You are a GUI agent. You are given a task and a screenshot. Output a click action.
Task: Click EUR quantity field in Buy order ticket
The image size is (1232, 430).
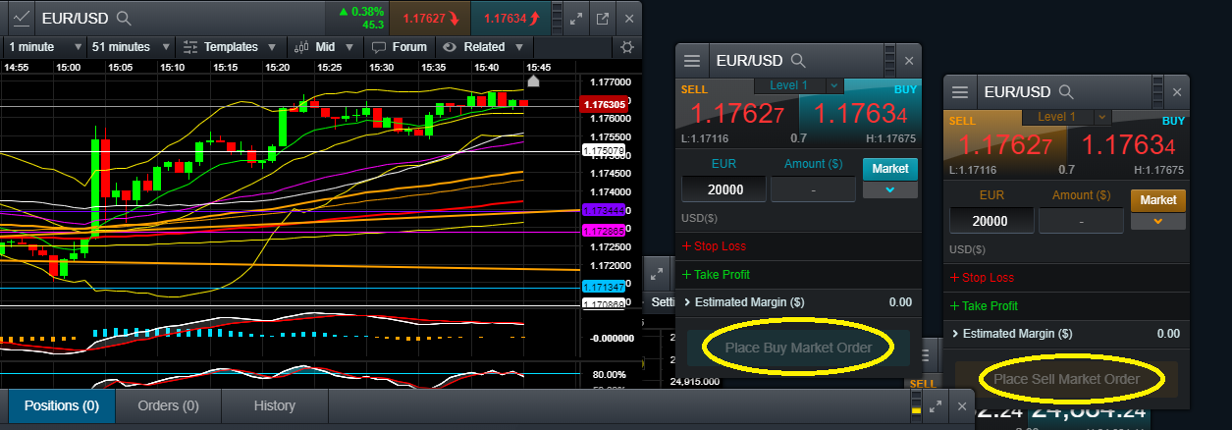tap(724, 189)
